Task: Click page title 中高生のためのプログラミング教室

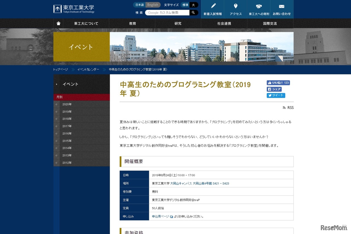Action: 185,89
